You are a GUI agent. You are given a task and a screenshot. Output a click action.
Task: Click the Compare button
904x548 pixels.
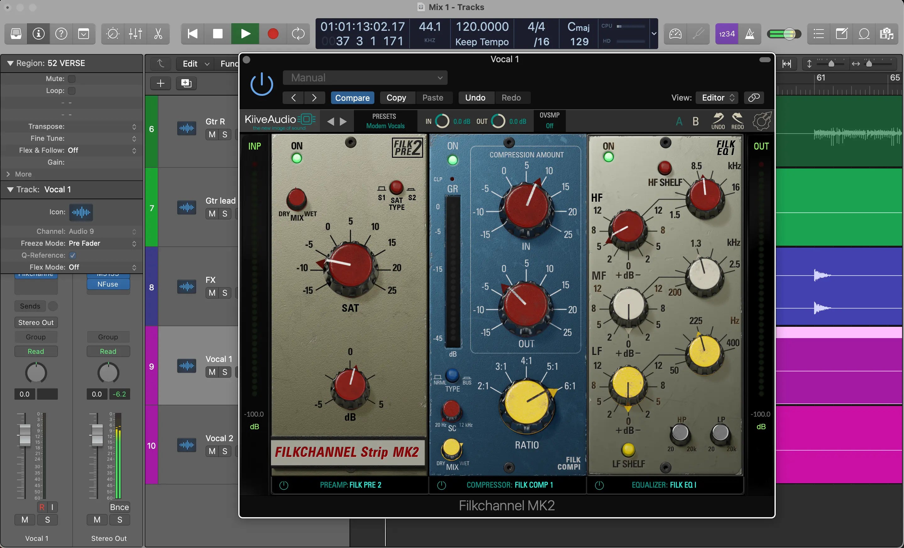tap(352, 98)
